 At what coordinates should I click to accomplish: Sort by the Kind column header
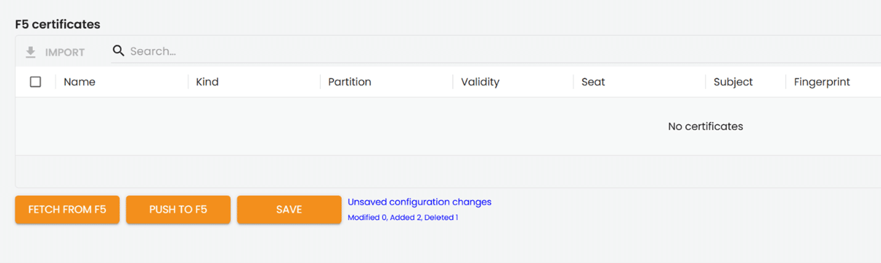pos(207,82)
